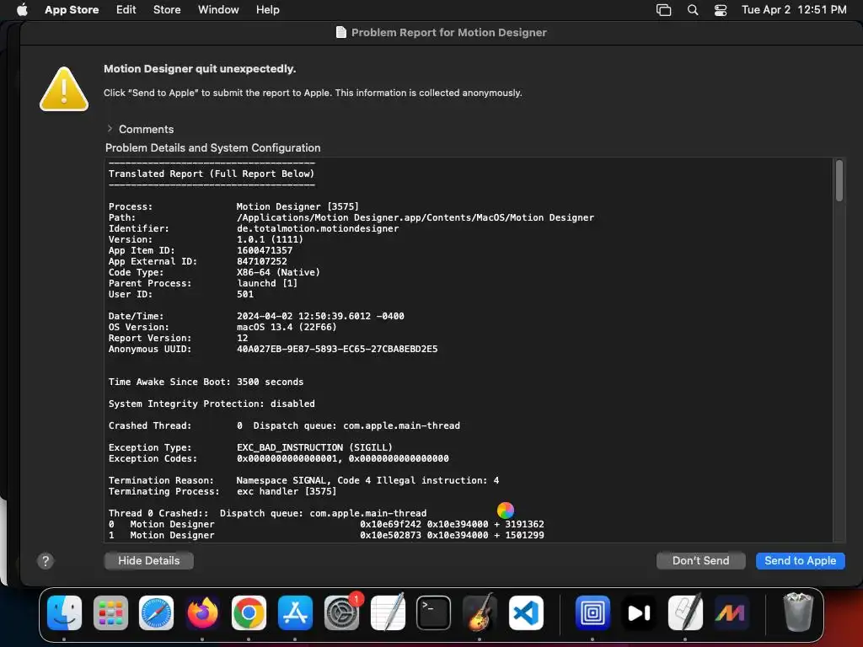Open the Motion Designer dock icon
The image size is (863, 647).
[x=731, y=612]
